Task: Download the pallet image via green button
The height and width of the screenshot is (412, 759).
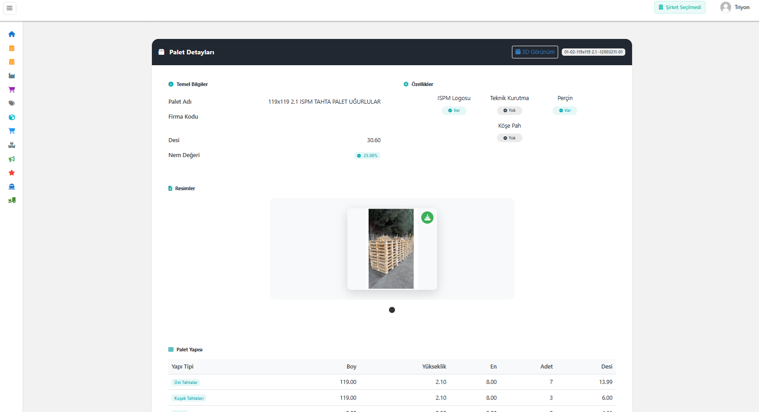Action: (427, 218)
